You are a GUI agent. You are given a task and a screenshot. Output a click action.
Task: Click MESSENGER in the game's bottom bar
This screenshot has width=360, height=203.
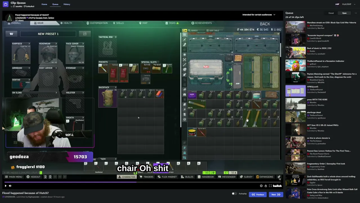pyautogui.click(x=227, y=177)
